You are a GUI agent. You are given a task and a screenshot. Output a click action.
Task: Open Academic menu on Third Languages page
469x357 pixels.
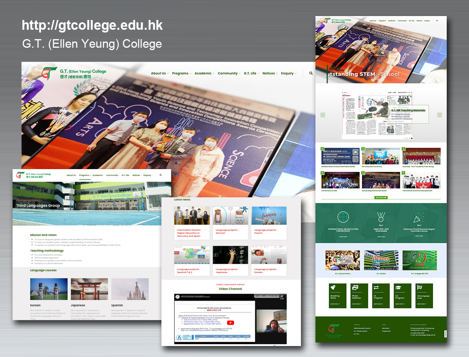point(98,175)
